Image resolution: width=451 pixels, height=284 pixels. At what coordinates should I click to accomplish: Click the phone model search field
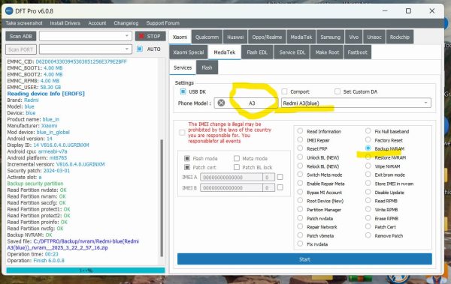247,103
